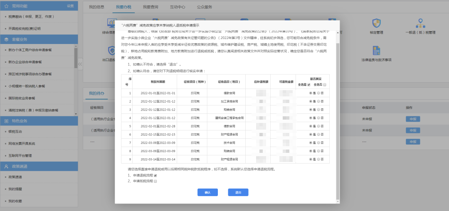
Task: Click the 确认 button in dialog
Action: click(207, 192)
